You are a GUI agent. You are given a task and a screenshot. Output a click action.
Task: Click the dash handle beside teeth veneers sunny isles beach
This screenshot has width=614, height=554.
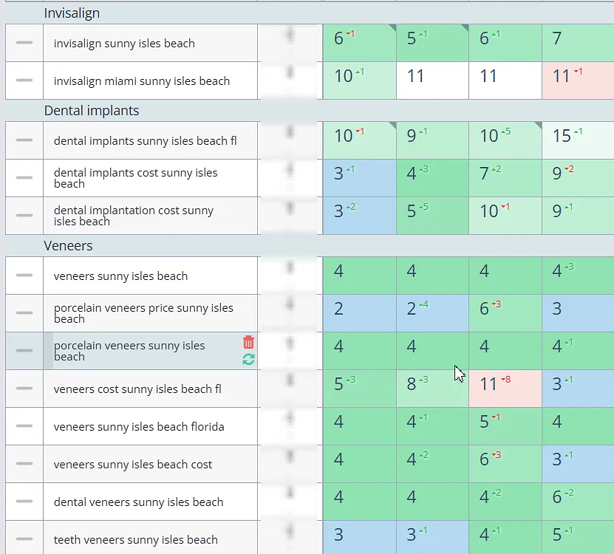click(24, 539)
